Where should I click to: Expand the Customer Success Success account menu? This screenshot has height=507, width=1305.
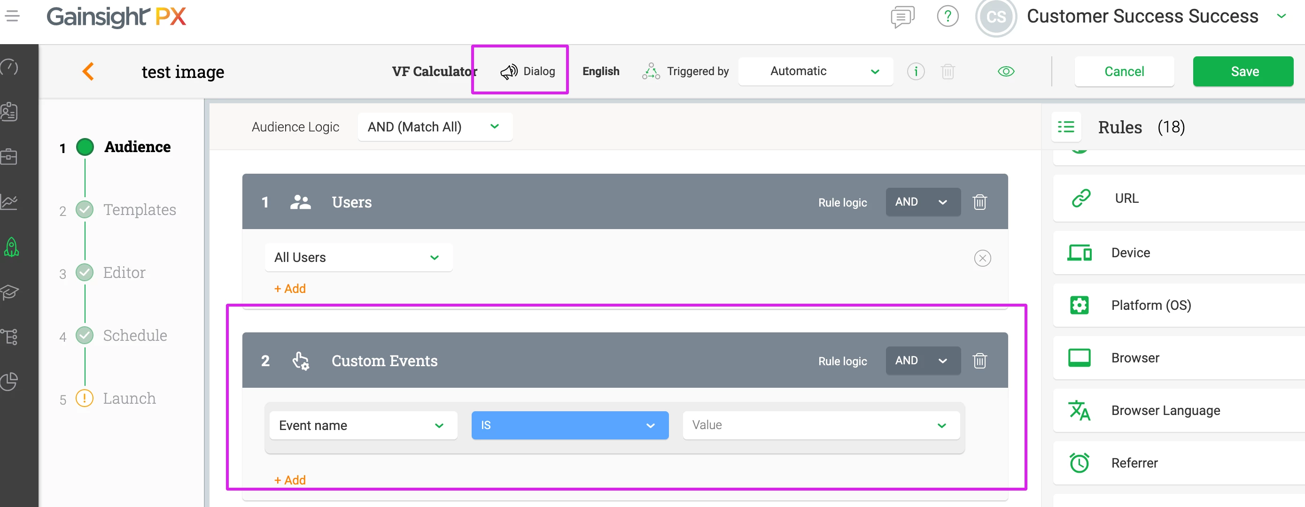pyautogui.click(x=1281, y=16)
